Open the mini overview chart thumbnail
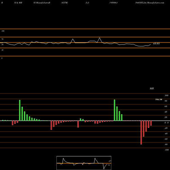Image resolution: width=170 pixels, height=170 pixels. (84, 163)
